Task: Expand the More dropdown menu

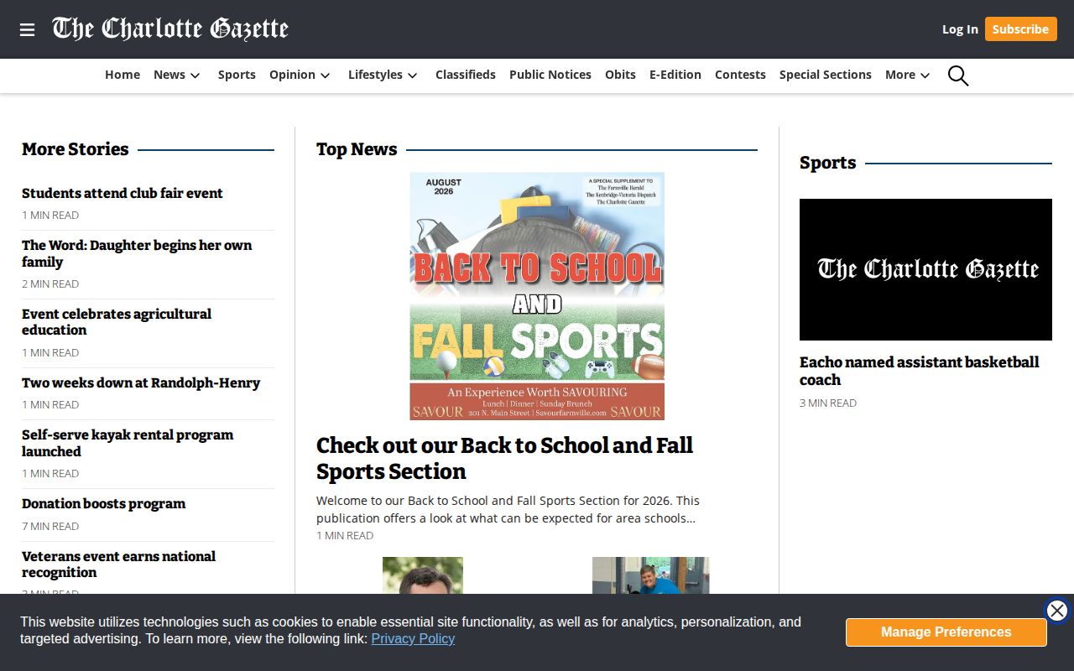Action: point(908,75)
